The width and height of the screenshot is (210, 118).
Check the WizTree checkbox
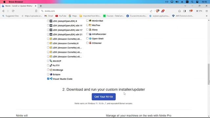point(87,25)
